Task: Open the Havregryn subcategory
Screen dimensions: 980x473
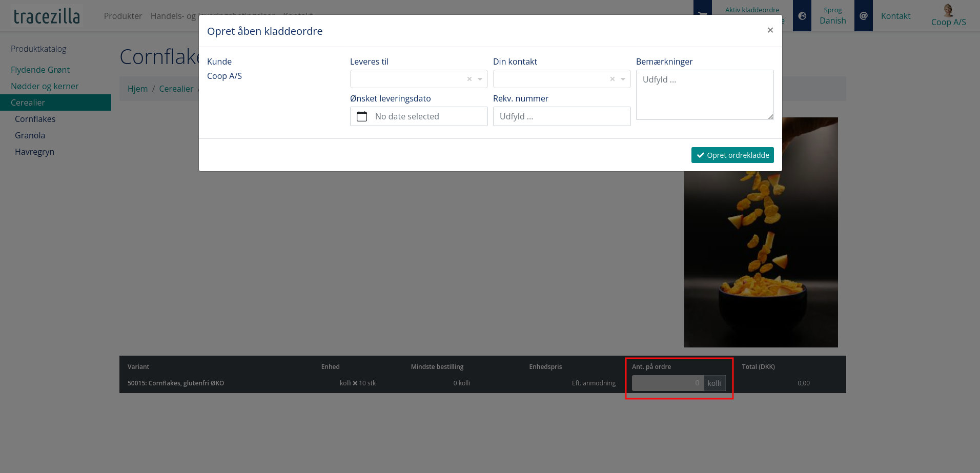Action: point(35,152)
